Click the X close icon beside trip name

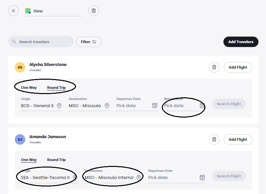13,11
